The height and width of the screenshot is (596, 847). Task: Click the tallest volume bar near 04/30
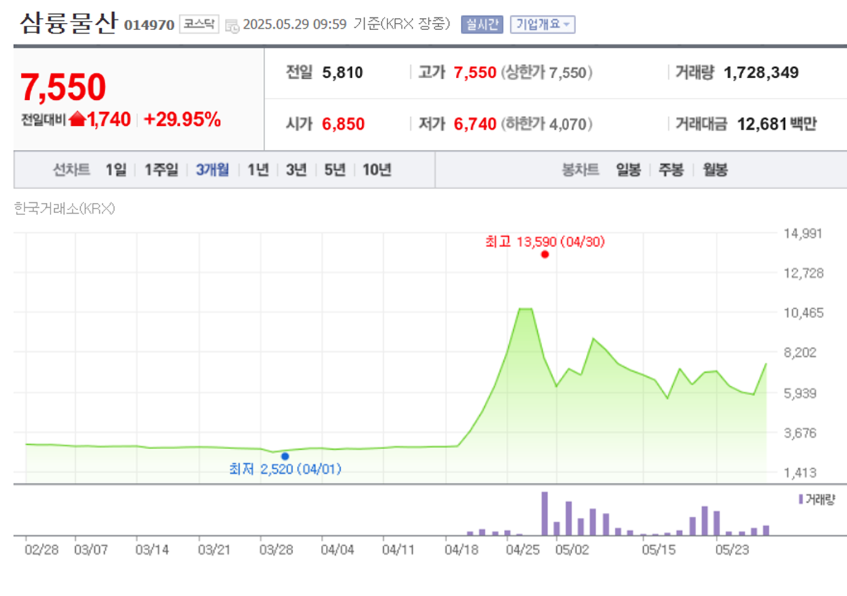click(545, 513)
